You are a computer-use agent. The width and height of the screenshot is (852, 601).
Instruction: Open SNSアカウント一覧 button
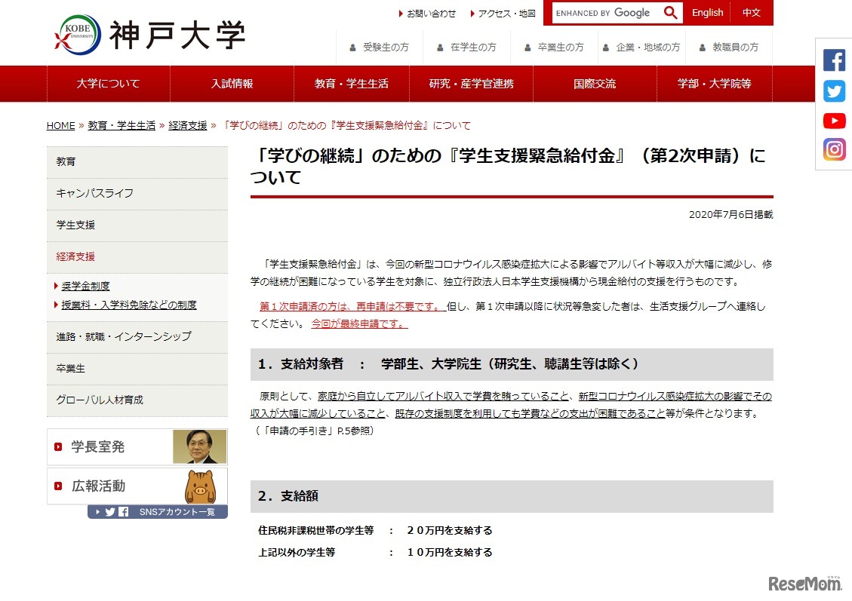[157, 512]
